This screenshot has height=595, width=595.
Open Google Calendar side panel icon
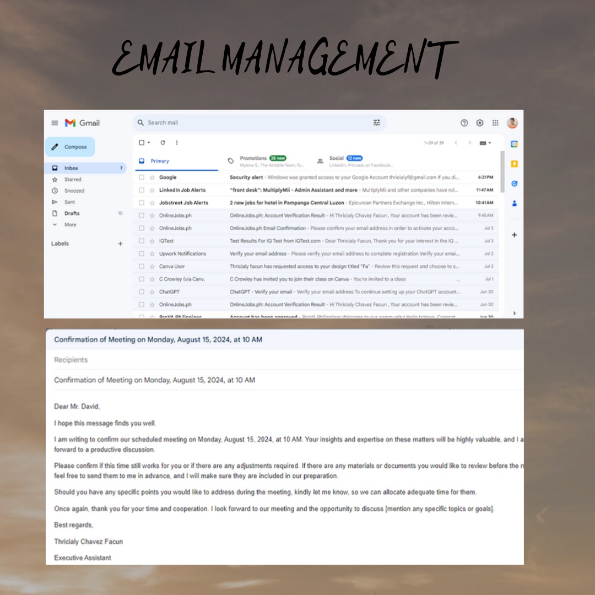514,144
